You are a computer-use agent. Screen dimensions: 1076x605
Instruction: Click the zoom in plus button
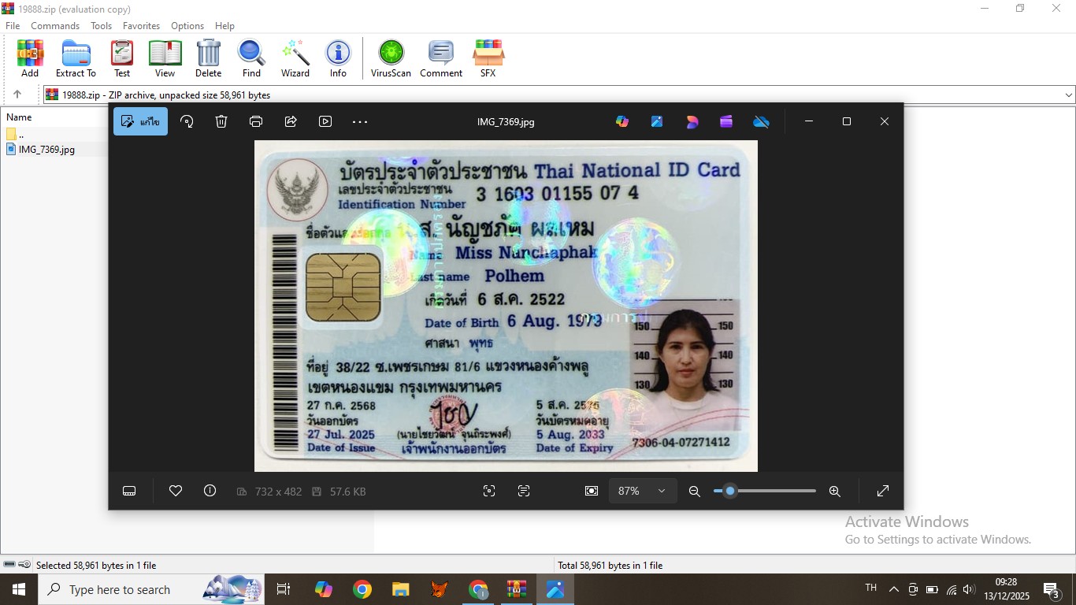click(835, 491)
